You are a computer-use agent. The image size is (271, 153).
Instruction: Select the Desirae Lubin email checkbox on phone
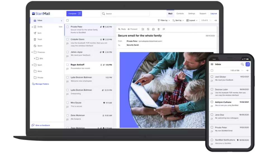tap(212, 89)
